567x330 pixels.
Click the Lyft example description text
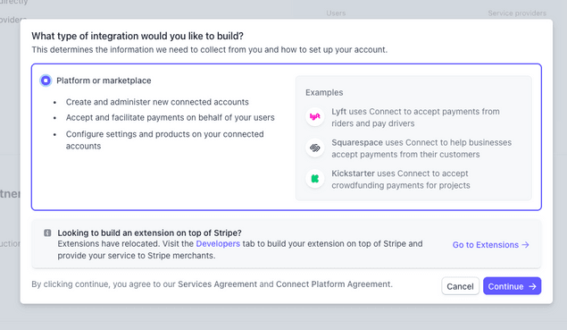[415, 117]
